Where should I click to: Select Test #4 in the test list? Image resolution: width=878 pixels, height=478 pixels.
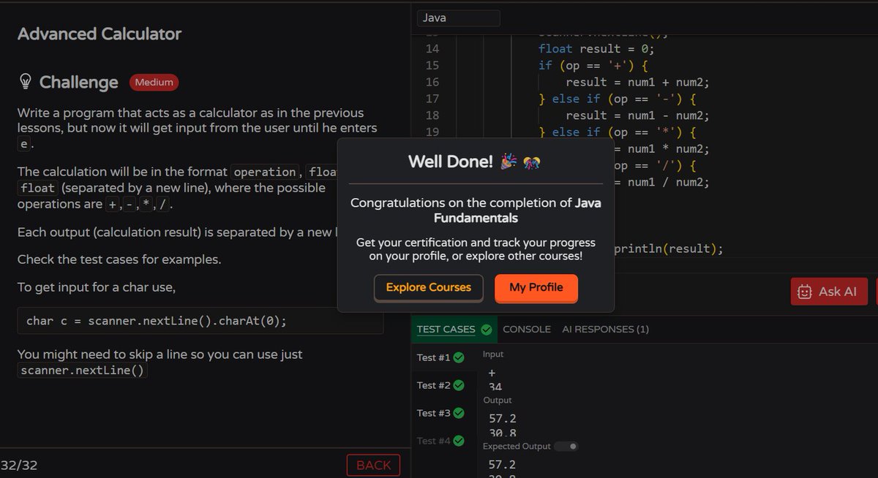440,441
